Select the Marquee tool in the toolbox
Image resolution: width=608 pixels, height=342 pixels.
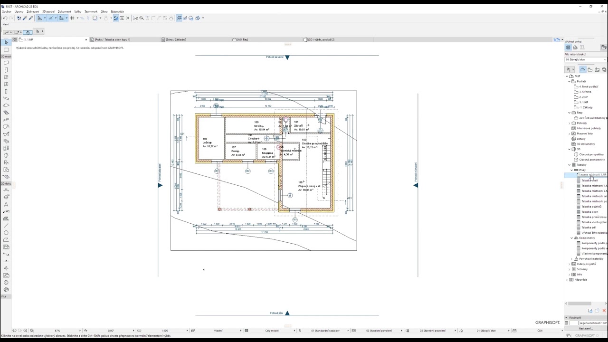coord(6,50)
